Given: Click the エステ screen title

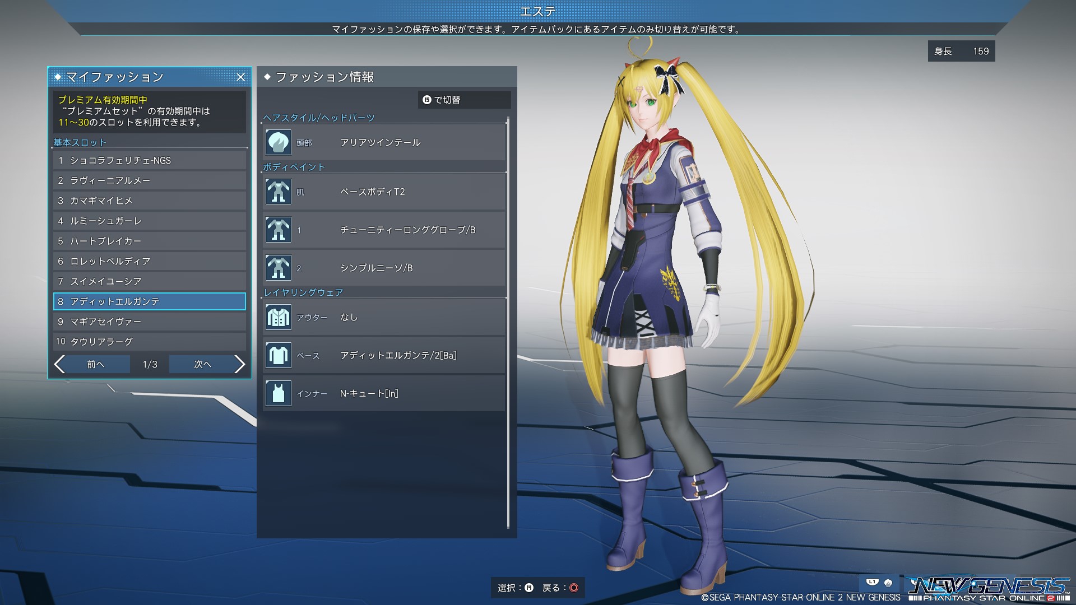Looking at the screenshot, I should tap(537, 11).
